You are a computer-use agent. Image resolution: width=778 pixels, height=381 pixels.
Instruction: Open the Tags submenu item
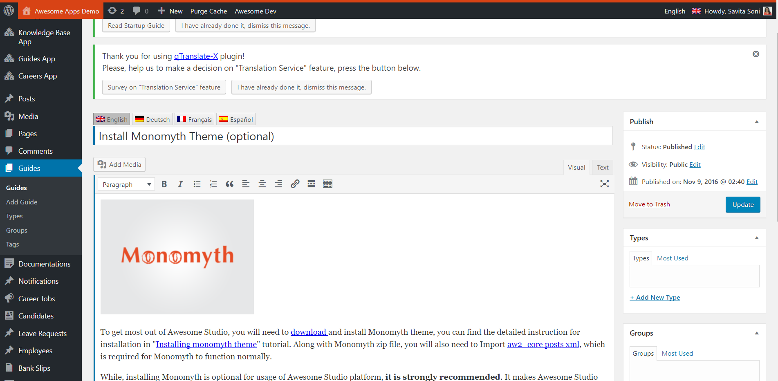click(13, 244)
